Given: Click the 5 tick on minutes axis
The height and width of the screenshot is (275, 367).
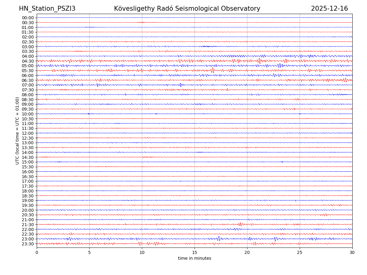Looking at the screenshot, I should 89,252.
